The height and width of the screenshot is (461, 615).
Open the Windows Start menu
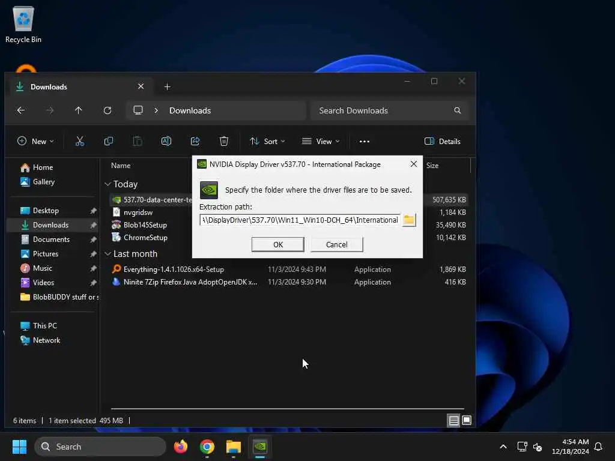20,447
